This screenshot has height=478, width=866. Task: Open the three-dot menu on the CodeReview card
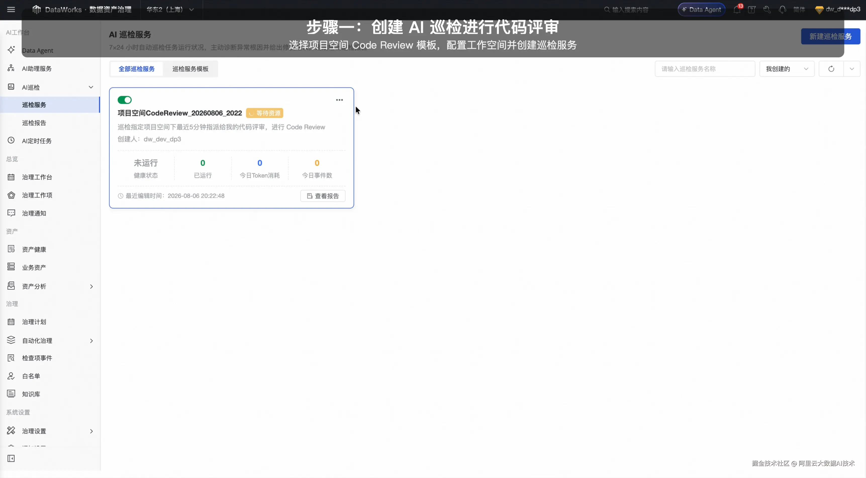(340, 100)
